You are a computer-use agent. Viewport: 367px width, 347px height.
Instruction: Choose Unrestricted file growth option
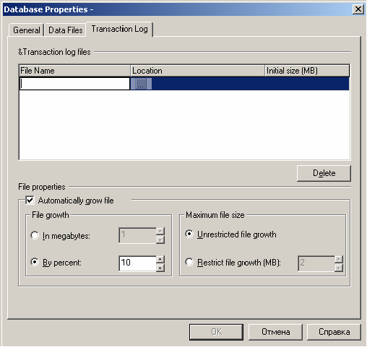189,234
